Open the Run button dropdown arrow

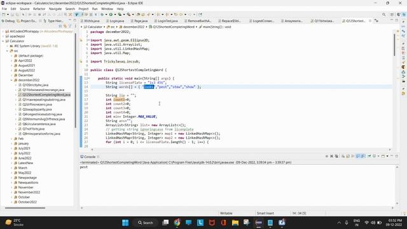pos(115,14)
